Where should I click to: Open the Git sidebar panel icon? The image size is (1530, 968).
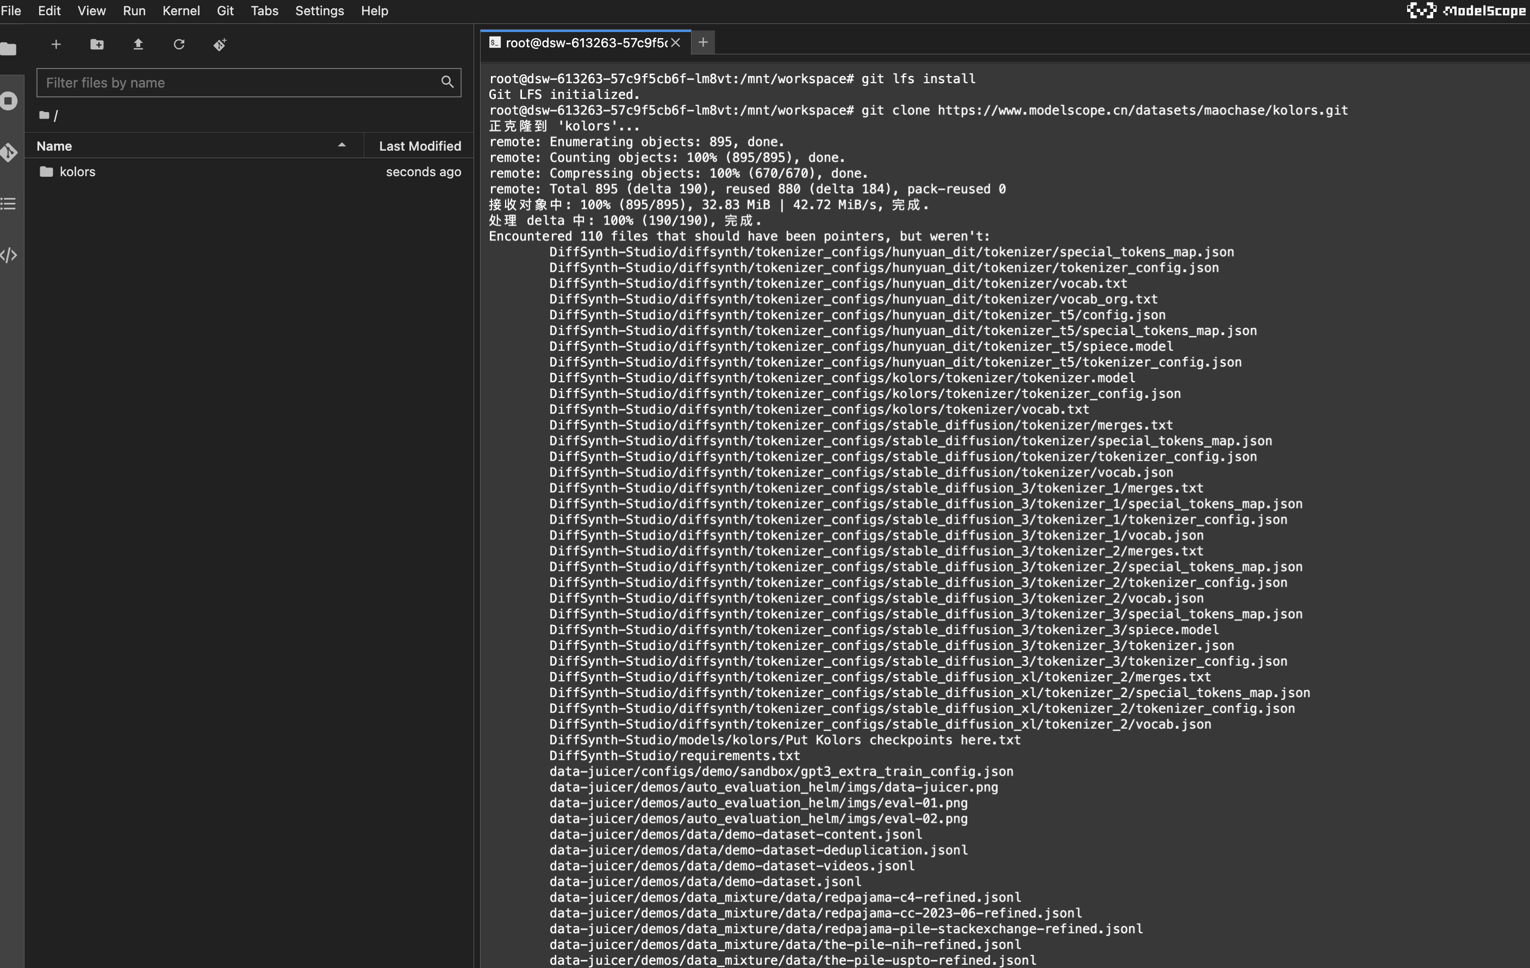pyautogui.click(x=9, y=152)
